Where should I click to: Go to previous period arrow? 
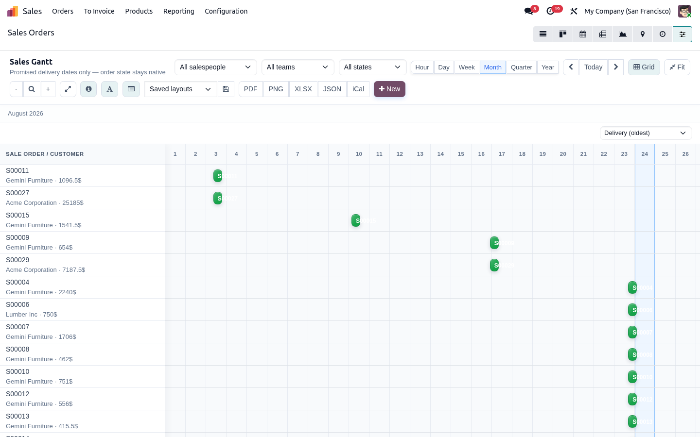(x=571, y=67)
